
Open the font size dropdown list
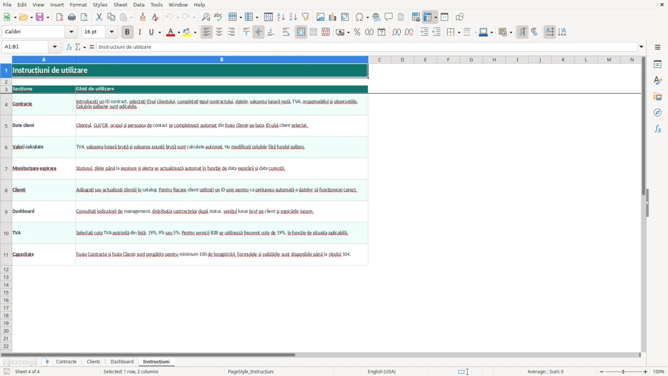pos(112,32)
